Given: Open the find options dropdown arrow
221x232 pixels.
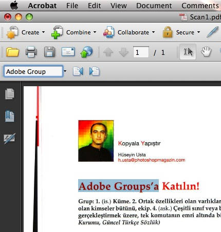Looking at the screenshot, I should click(65, 71).
